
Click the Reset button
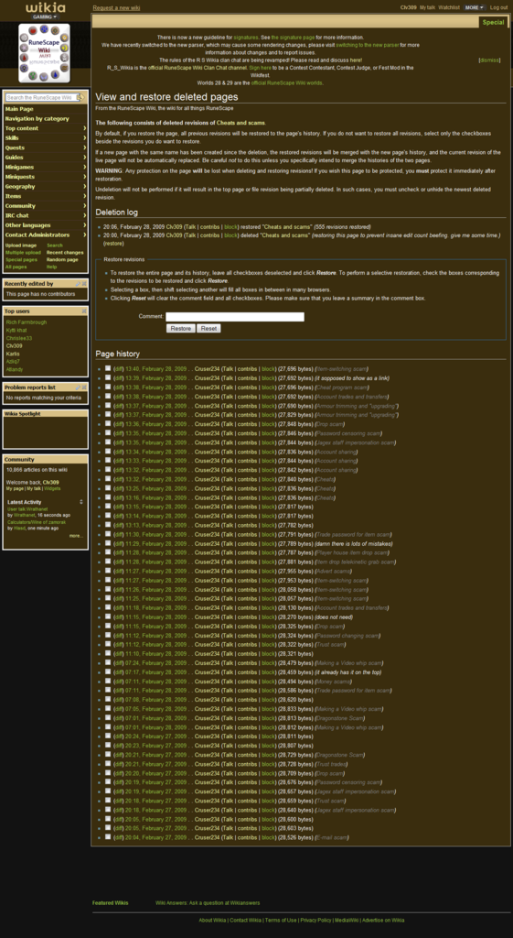[x=208, y=329]
